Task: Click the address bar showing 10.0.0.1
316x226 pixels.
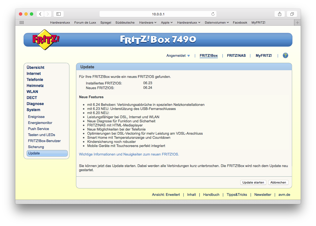Action: (158, 14)
